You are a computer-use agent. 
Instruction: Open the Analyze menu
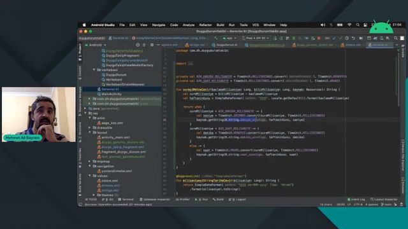point(189,25)
